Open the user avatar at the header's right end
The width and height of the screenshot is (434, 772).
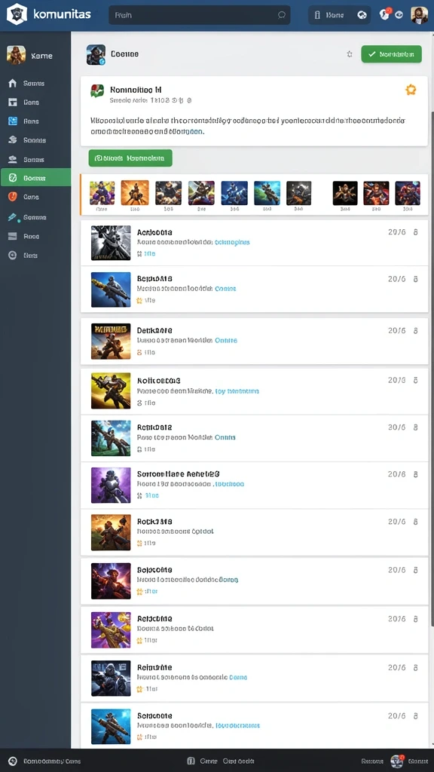(419, 15)
